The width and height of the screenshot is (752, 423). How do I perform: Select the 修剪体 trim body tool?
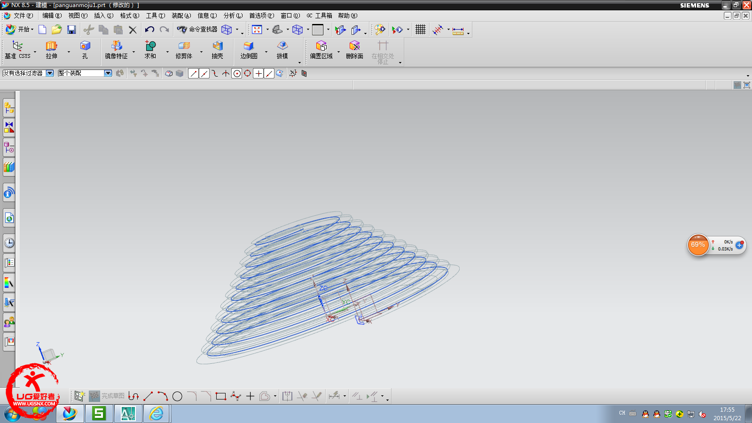point(184,50)
